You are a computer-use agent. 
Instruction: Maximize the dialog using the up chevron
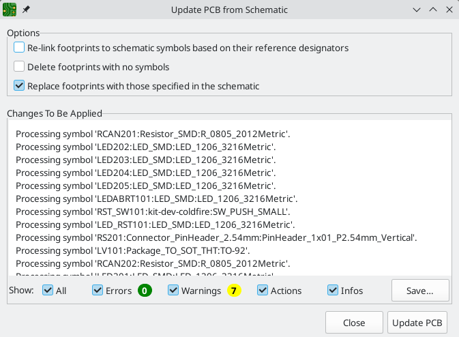point(432,10)
